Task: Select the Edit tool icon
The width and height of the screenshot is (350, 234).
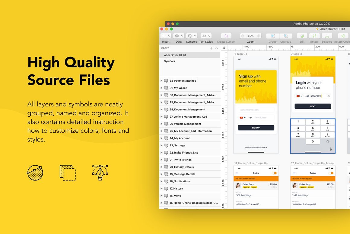Action: [302, 36]
